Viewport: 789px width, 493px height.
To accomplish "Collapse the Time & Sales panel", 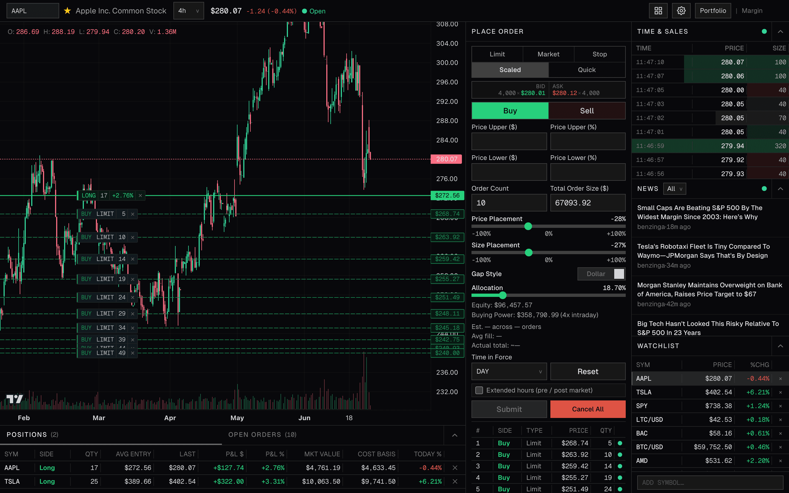I will pyautogui.click(x=780, y=31).
